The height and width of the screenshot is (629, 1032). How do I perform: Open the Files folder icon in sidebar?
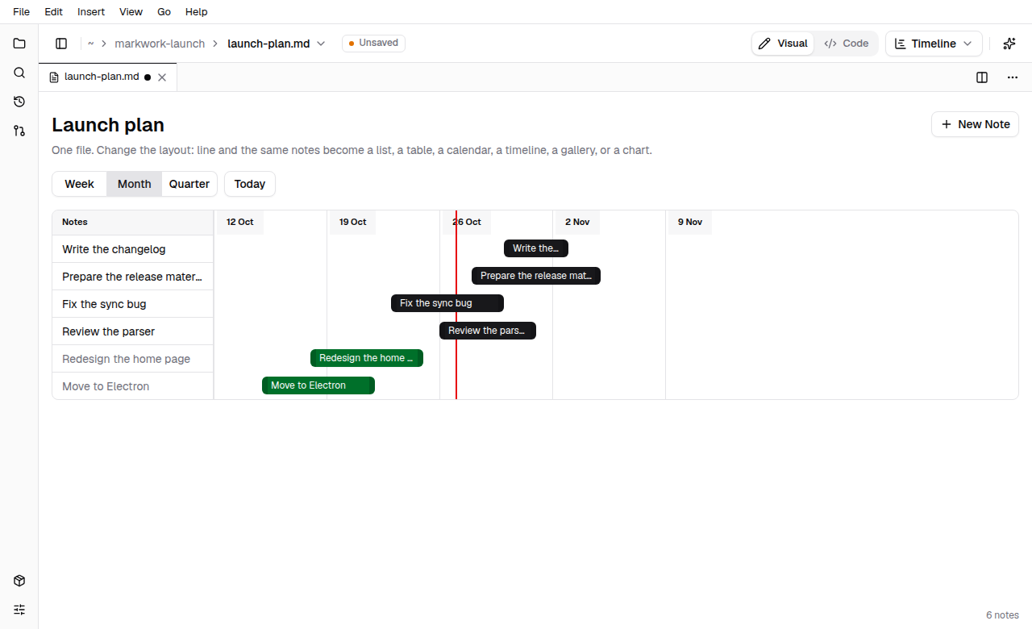tap(19, 44)
